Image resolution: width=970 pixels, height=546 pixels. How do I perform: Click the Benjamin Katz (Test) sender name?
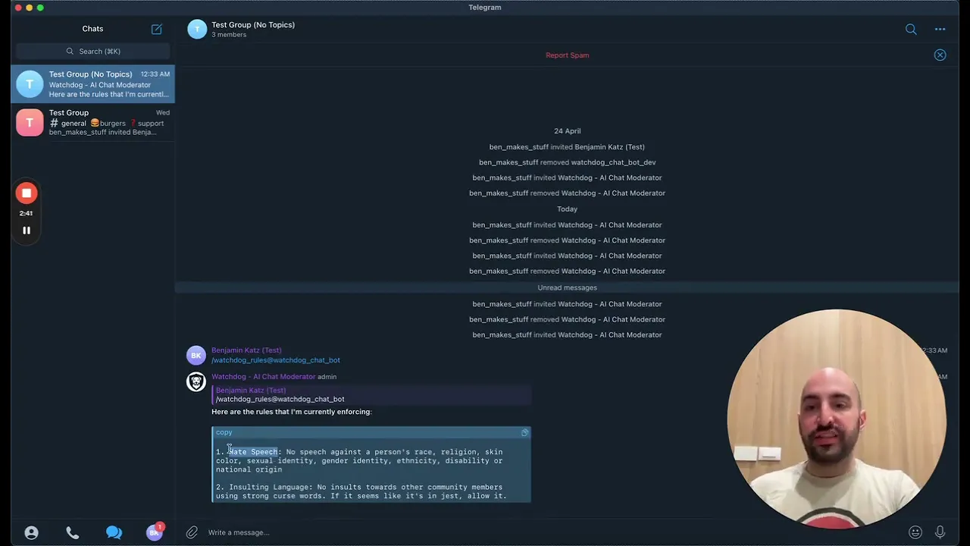point(246,350)
